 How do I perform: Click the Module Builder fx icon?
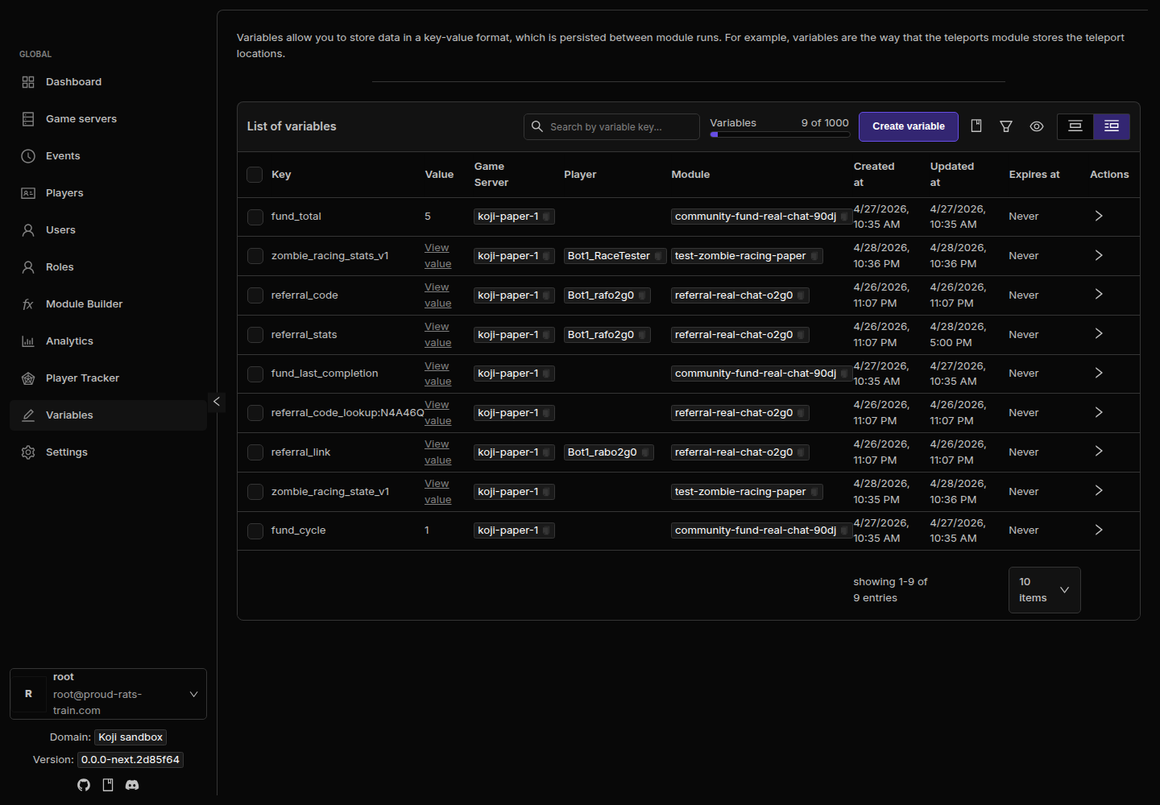click(28, 304)
